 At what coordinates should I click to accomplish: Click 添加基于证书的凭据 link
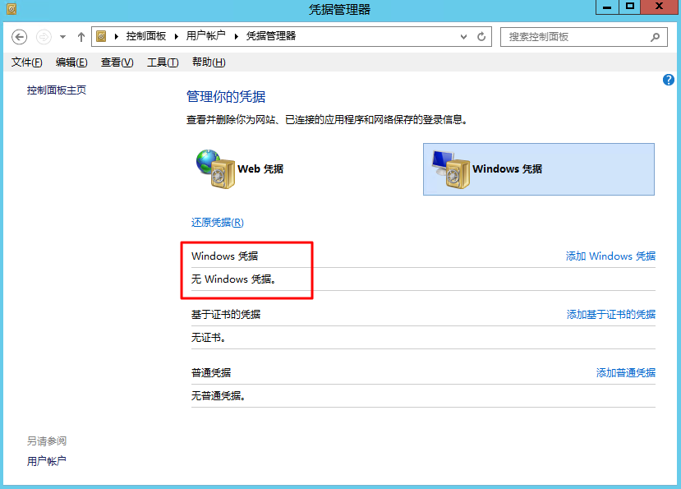click(x=611, y=314)
